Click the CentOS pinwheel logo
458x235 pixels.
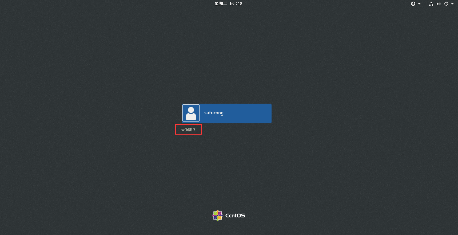coord(217,216)
